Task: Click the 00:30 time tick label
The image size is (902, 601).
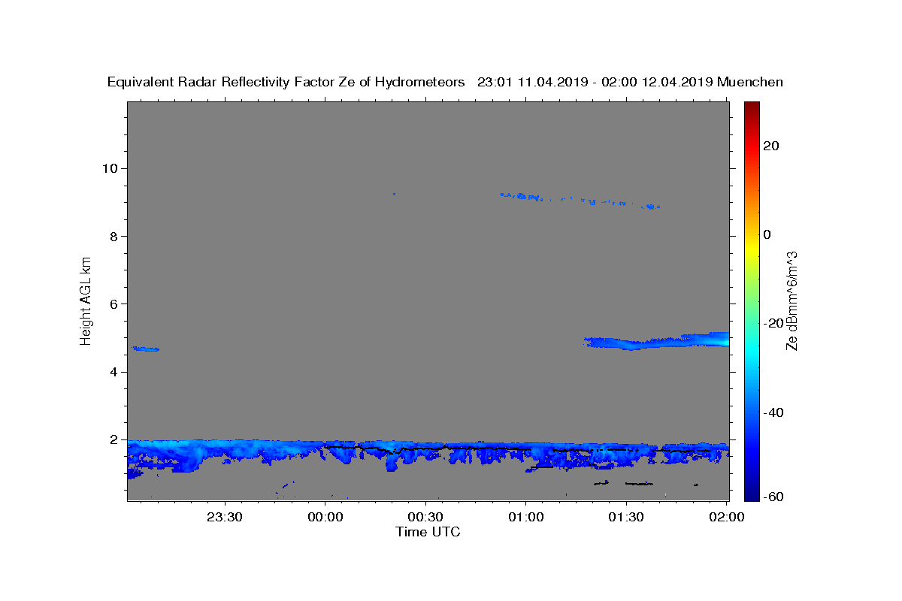Action: (426, 517)
